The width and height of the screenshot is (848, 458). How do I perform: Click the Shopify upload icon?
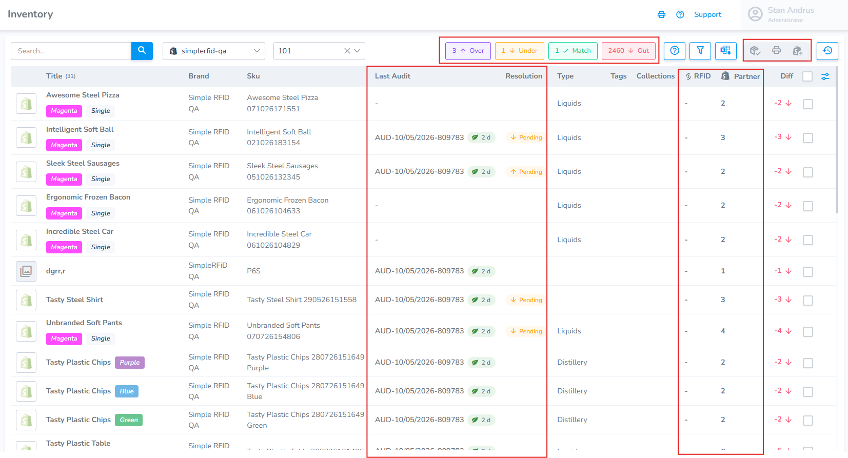798,51
